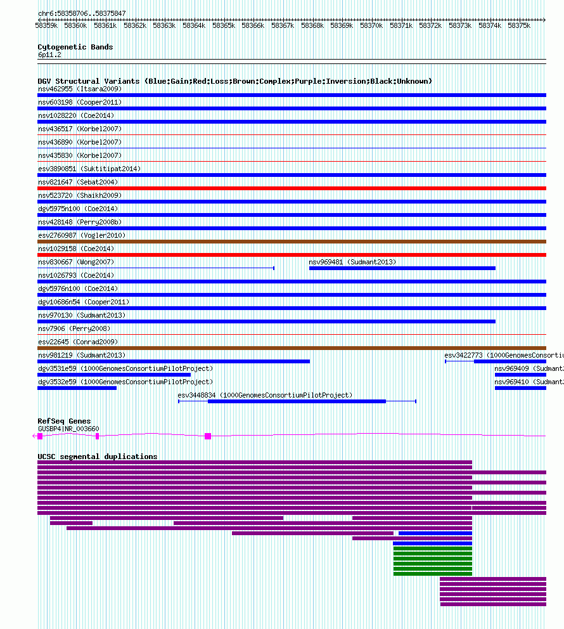Viewport: 564px width, 629px height.
Task: Select variant nsv436890 (Korbel2007)
Action: [x=80, y=142]
